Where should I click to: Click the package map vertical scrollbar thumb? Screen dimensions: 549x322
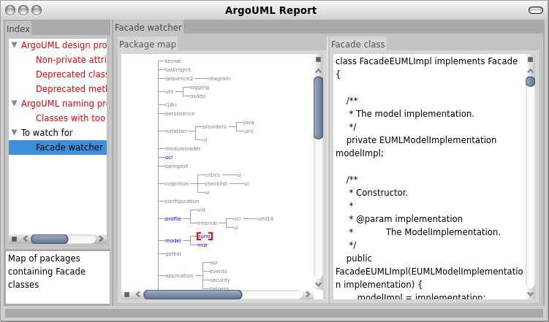318,108
